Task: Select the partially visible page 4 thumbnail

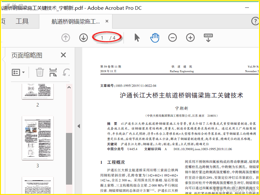Action: [38, 186]
